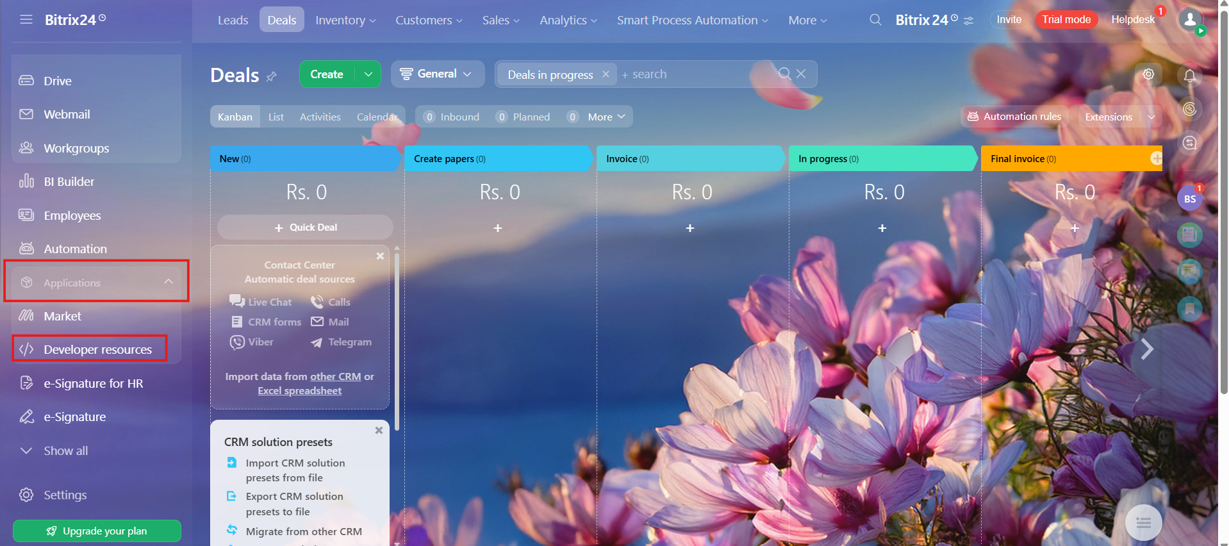
Task: Filter by Inbound counter
Action: (x=452, y=117)
